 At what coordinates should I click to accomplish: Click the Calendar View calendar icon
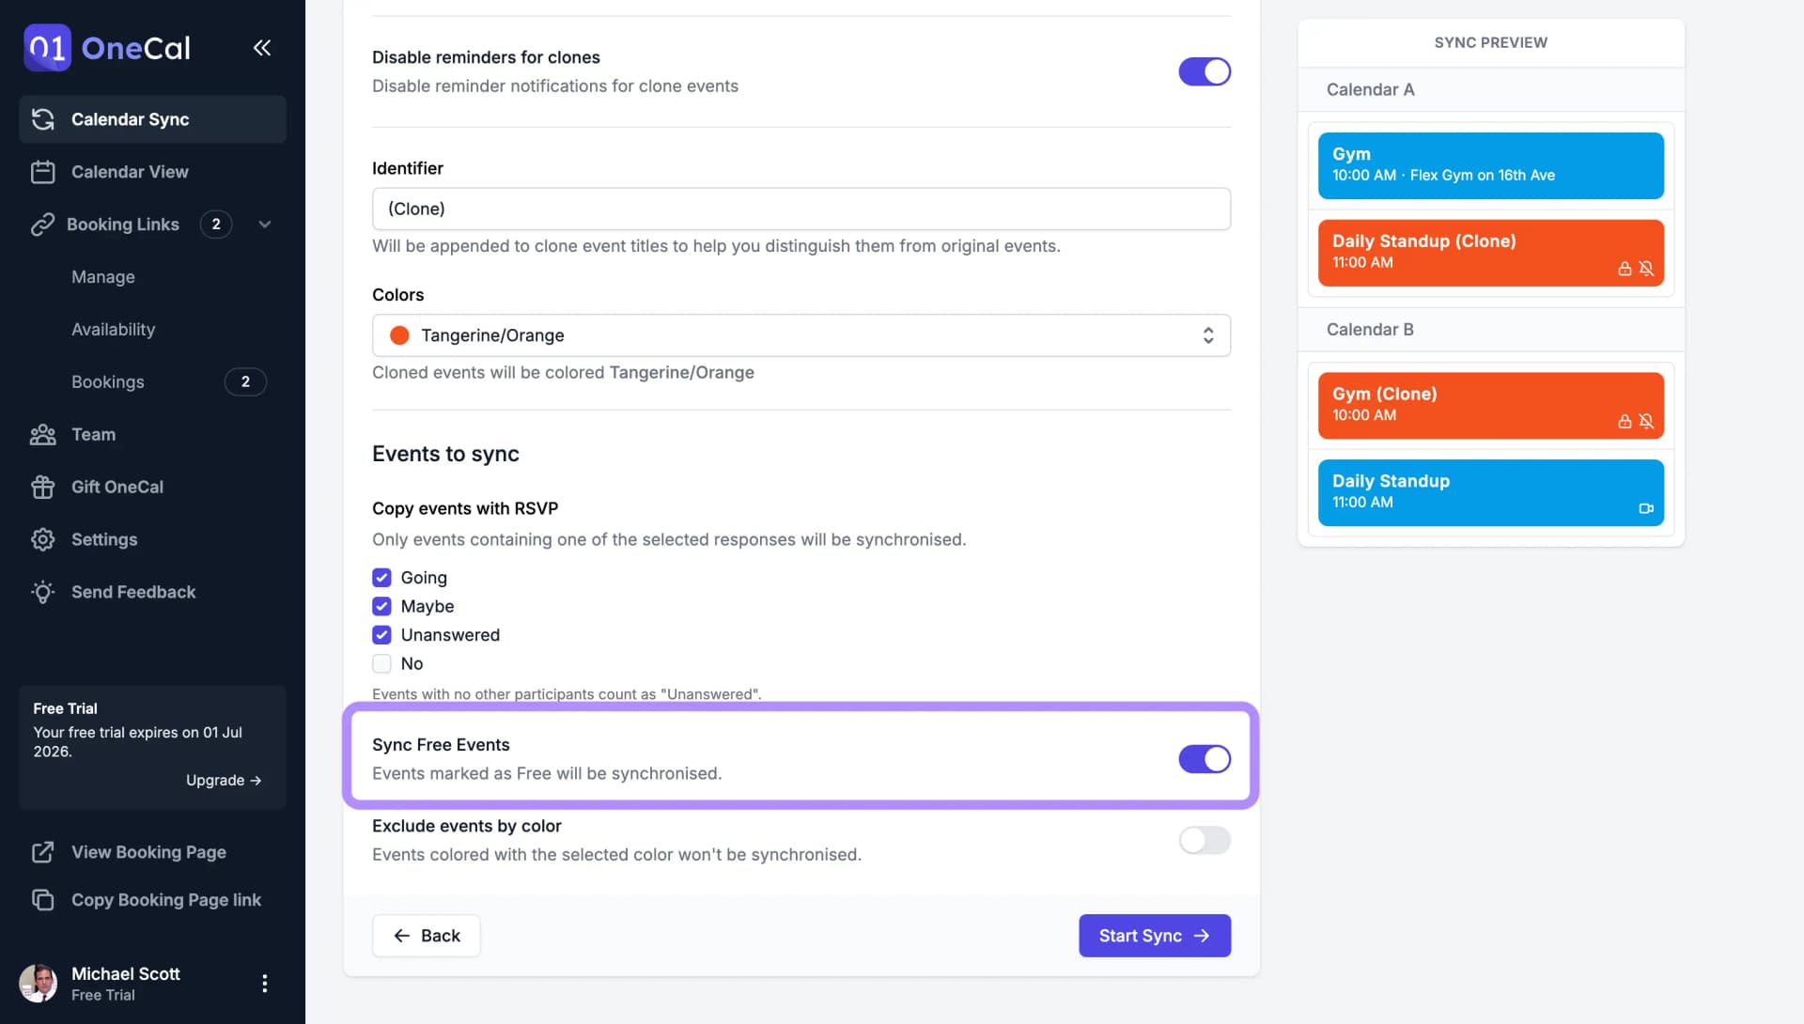tap(43, 172)
